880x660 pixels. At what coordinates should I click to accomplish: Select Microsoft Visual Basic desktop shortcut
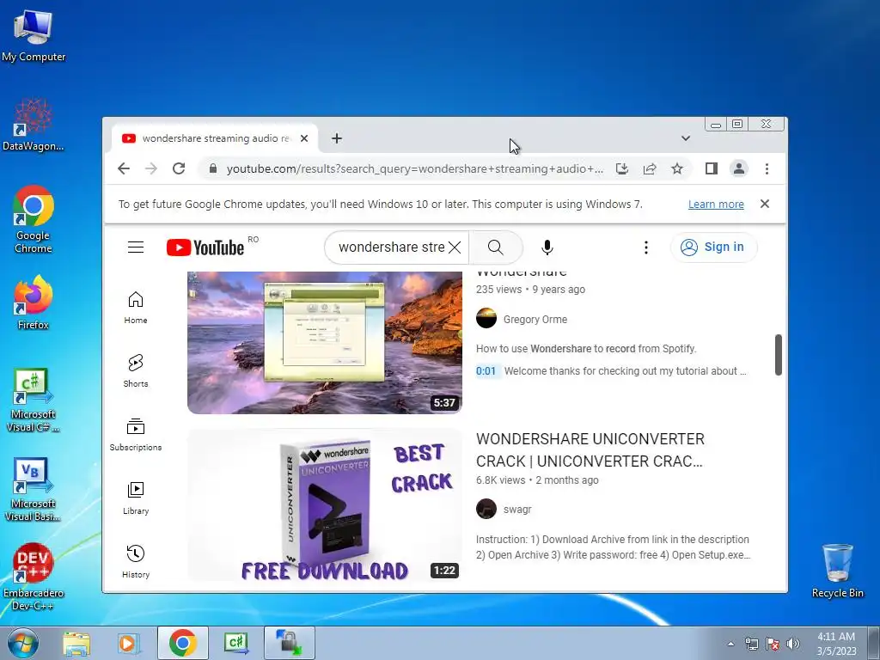pos(34,489)
